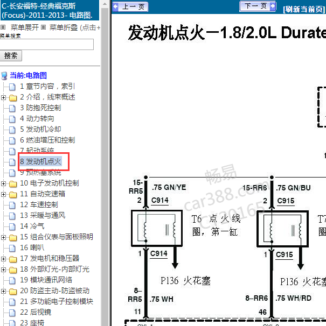Click folder icon of 11 自动变速箱
This screenshot has width=326, height=326.
(x=13, y=194)
